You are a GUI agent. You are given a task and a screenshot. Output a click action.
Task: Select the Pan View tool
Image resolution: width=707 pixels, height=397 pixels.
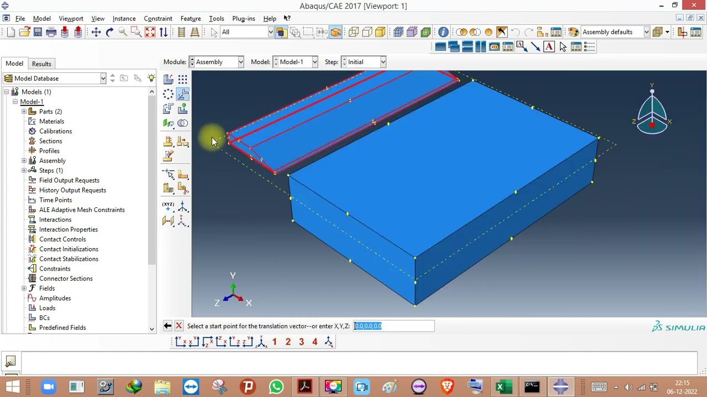(96, 32)
